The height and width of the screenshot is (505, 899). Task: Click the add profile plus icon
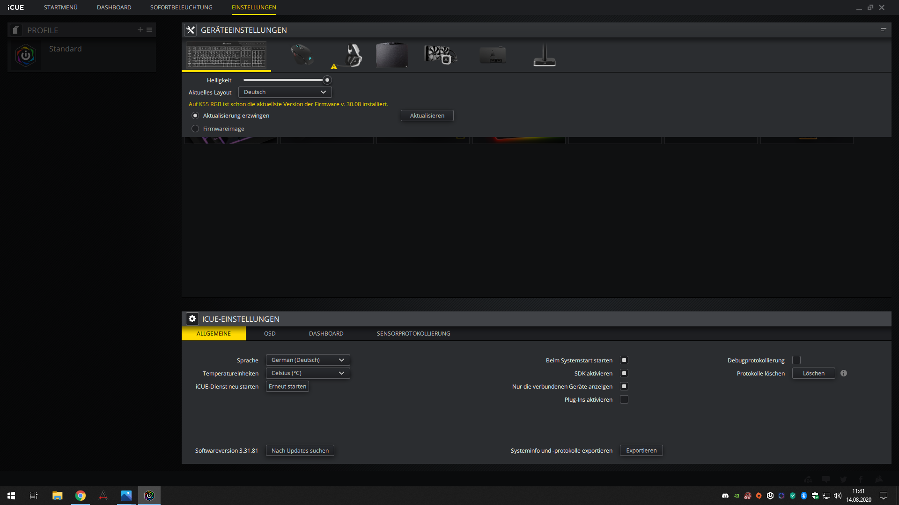[x=140, y=30]
